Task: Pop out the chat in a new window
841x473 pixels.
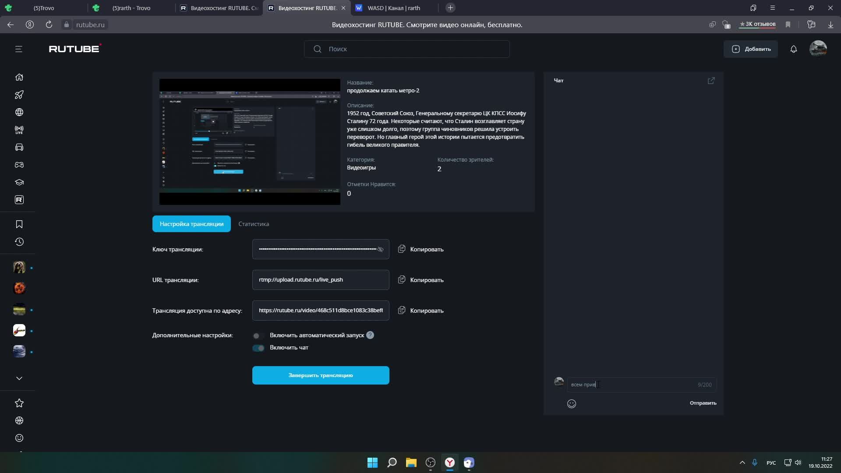Action: 711,81
